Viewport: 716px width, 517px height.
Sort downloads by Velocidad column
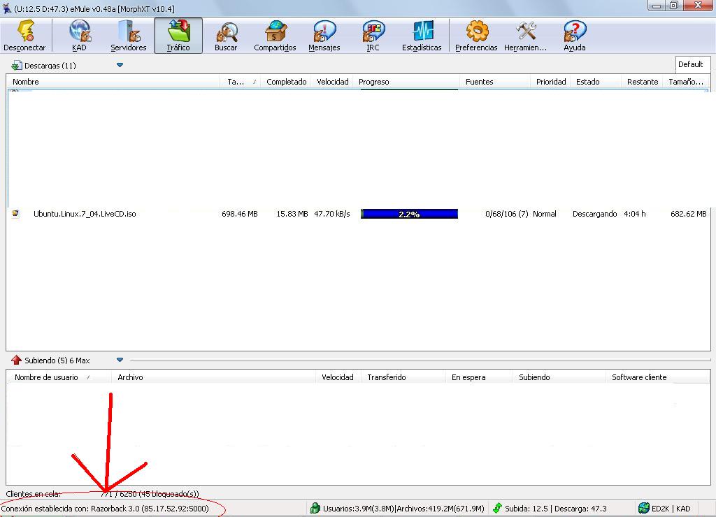(x=332, y=82)
